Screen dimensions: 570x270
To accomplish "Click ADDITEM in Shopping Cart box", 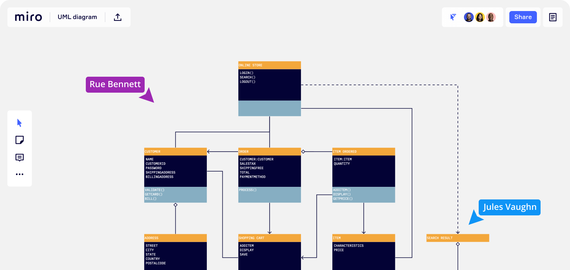I will (x=247, y=246).
